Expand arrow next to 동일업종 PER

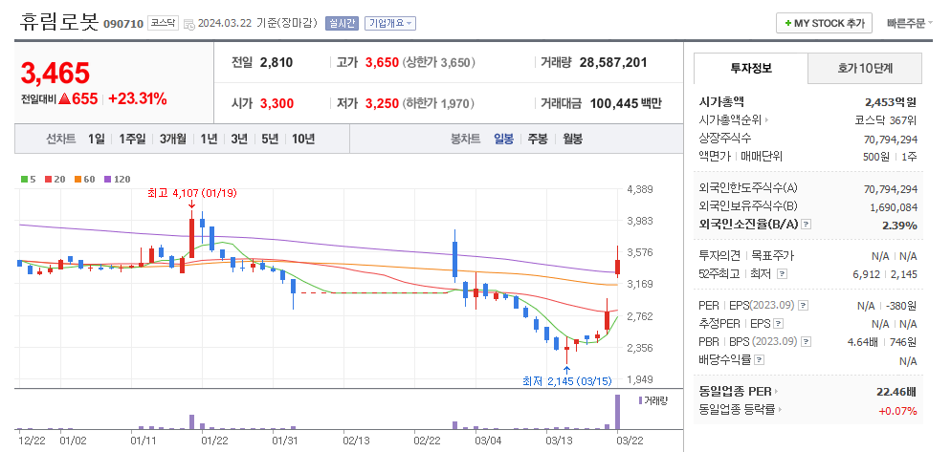pos(776,392)
